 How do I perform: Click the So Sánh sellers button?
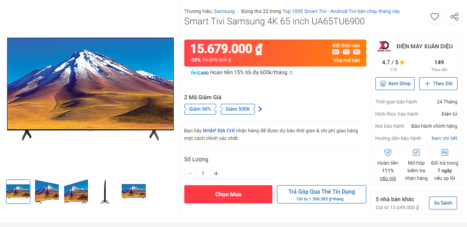point(443,203)
